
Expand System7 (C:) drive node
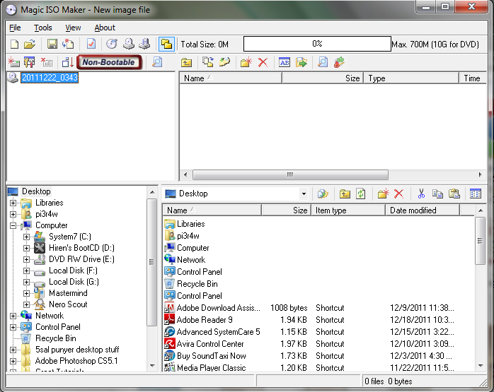pyautogui.click(x=26, y=237)
